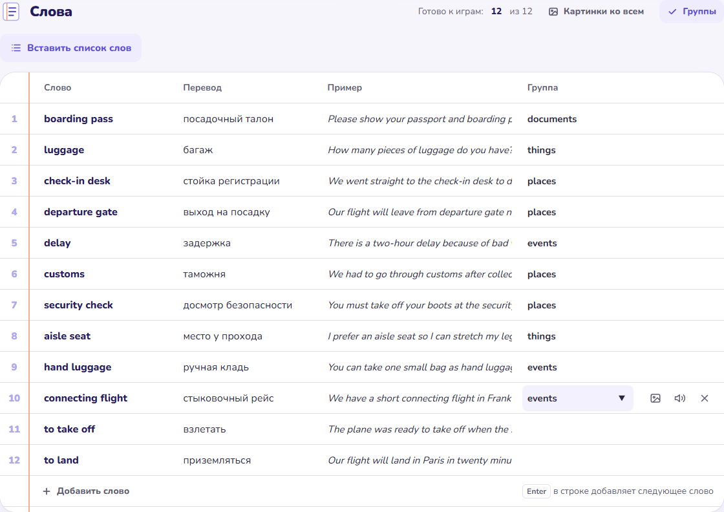Click the word luggage in row 2
The width and height of the screenshot is (724, 512).
(x=64, y=150)
